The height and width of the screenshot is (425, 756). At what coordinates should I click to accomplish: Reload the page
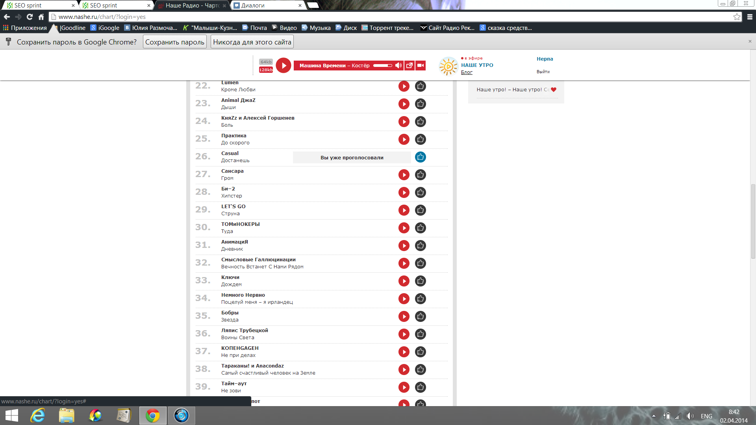(30, 17)
